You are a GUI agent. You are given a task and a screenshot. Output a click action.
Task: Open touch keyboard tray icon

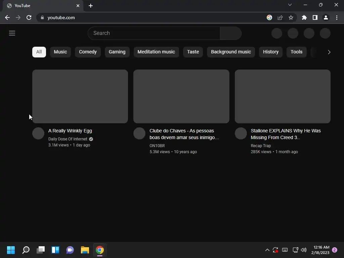(x=285, y=250)
